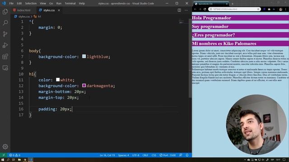Click the Windows Start button
The width and height of the screenshot is (289, 162).
[3, 160]
